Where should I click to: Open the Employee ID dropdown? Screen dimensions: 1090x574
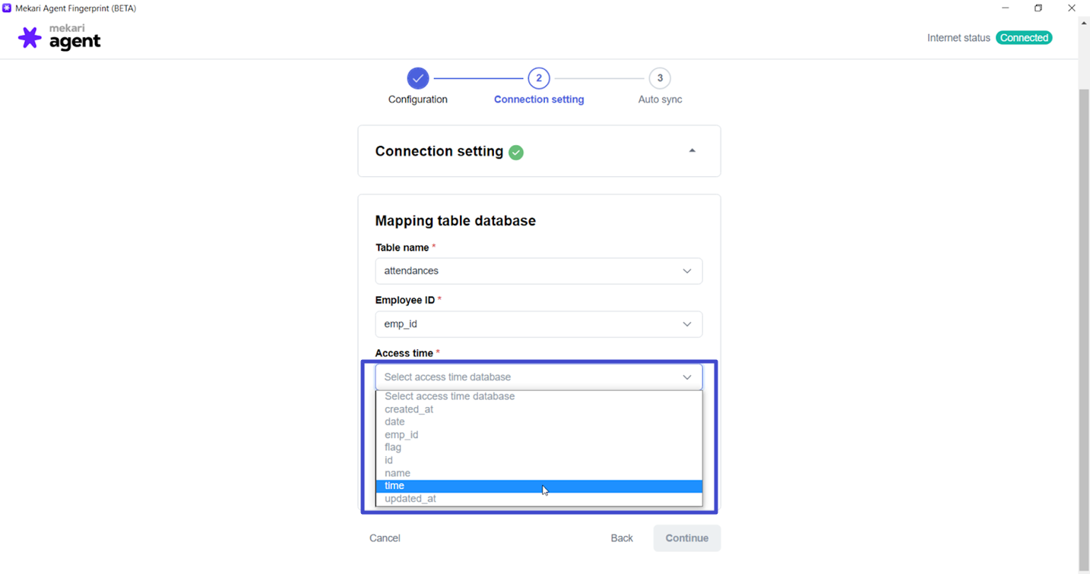[x=538, y=324]
